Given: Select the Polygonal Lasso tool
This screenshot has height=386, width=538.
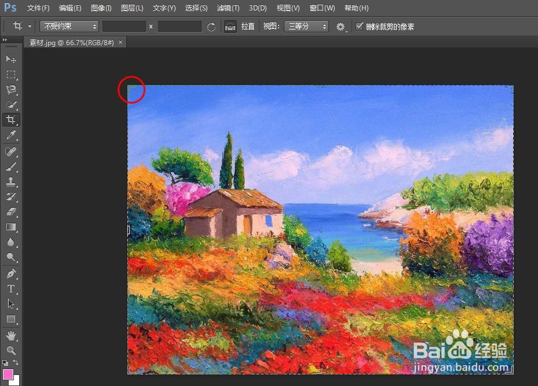Looking at the screenshot, I should (11, 90).
